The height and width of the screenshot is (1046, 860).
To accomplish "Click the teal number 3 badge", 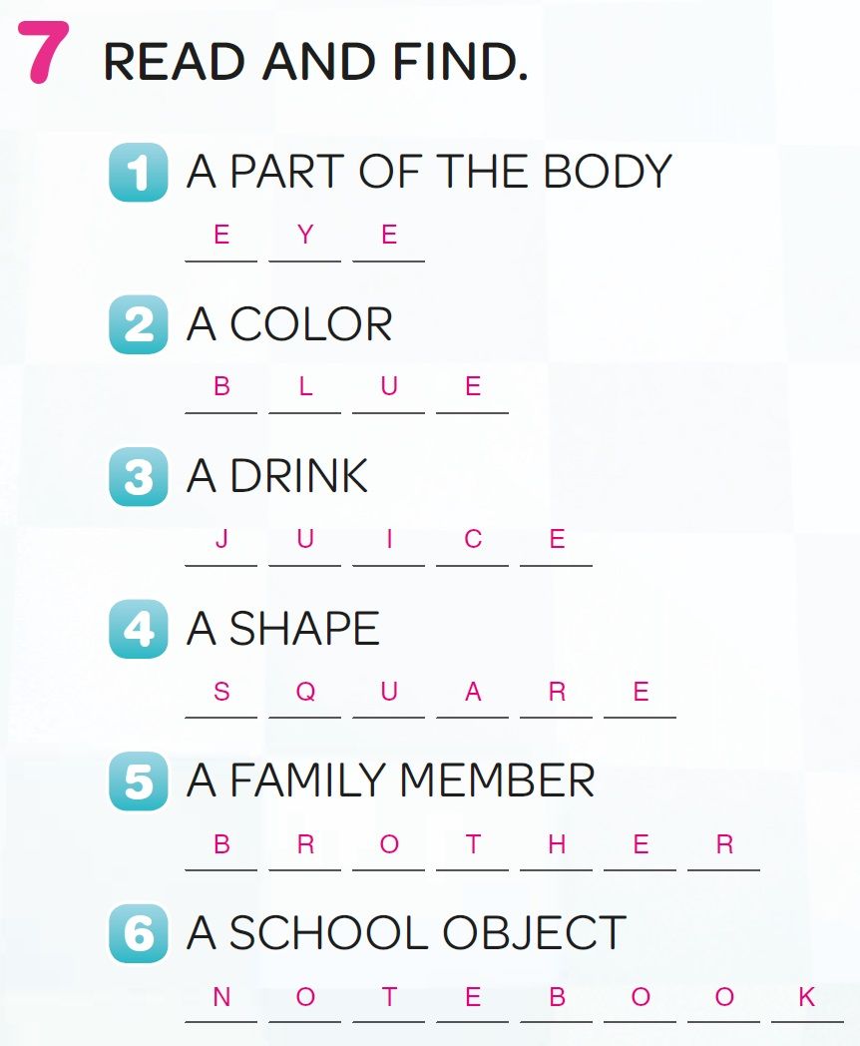I will (138, 476).
